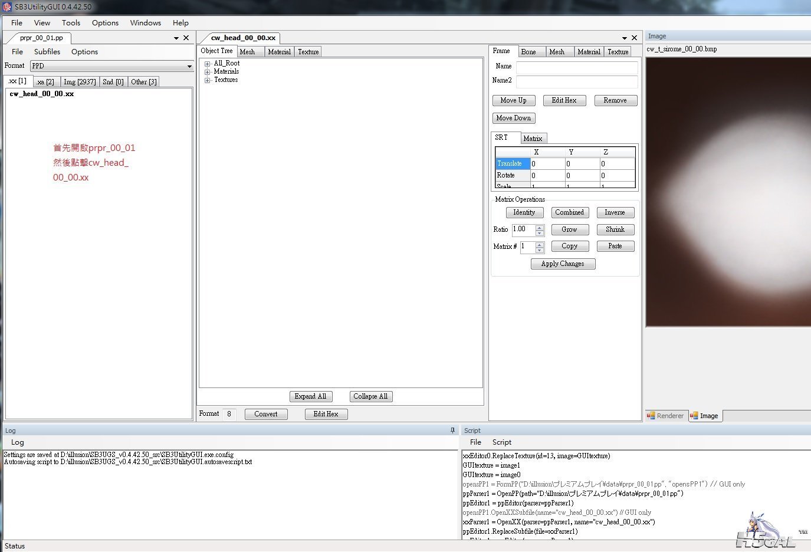Expand the Materials tree node
Image resolution: width=811 pixels, height=552 pixels.
click(x=208, y=72)
